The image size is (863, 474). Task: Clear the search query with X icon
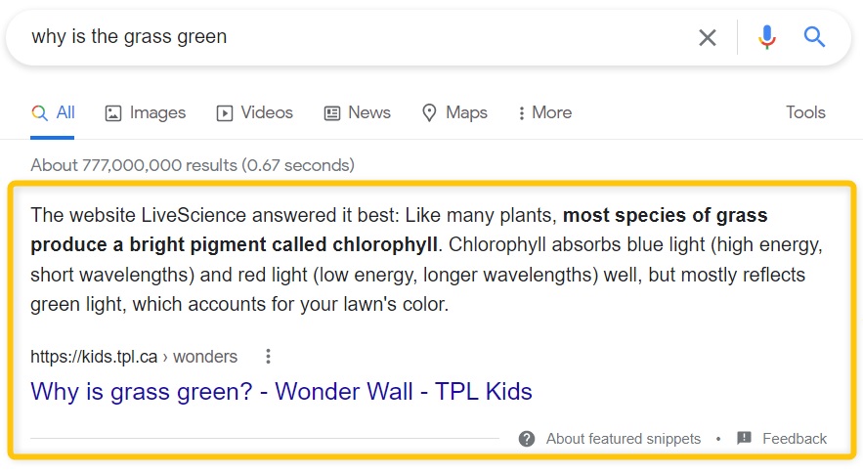(707, 37)
